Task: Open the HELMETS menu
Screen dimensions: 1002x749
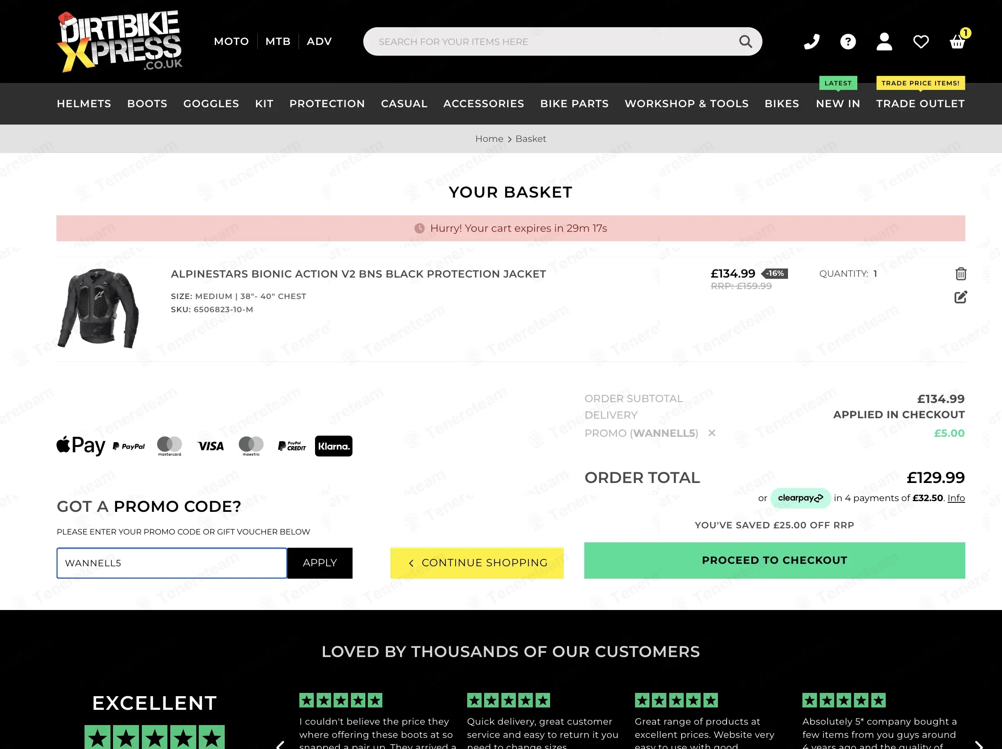Action: coord(84,104)
